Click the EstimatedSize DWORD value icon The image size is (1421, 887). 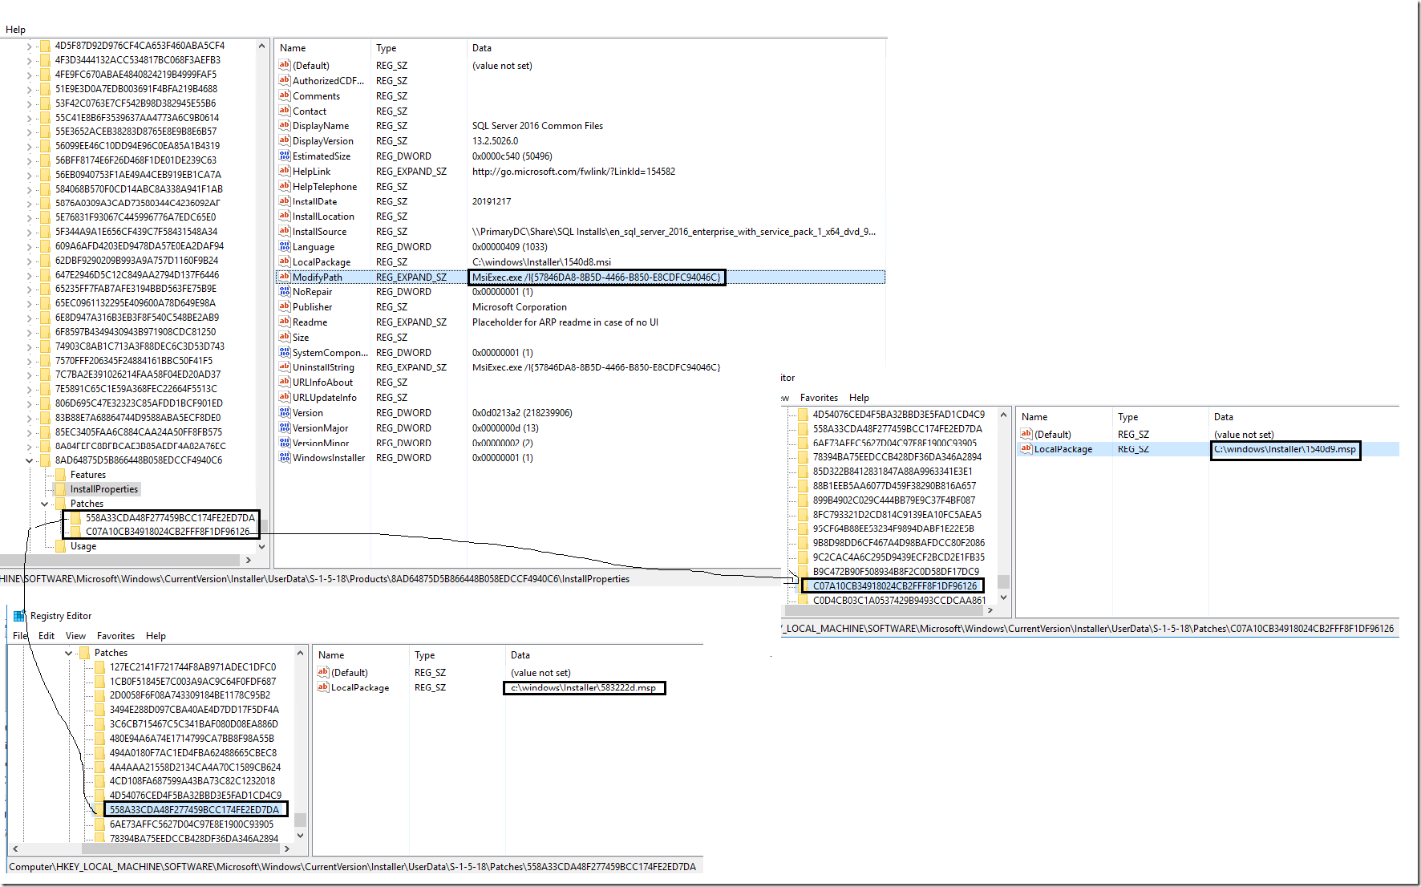point(284,156)
